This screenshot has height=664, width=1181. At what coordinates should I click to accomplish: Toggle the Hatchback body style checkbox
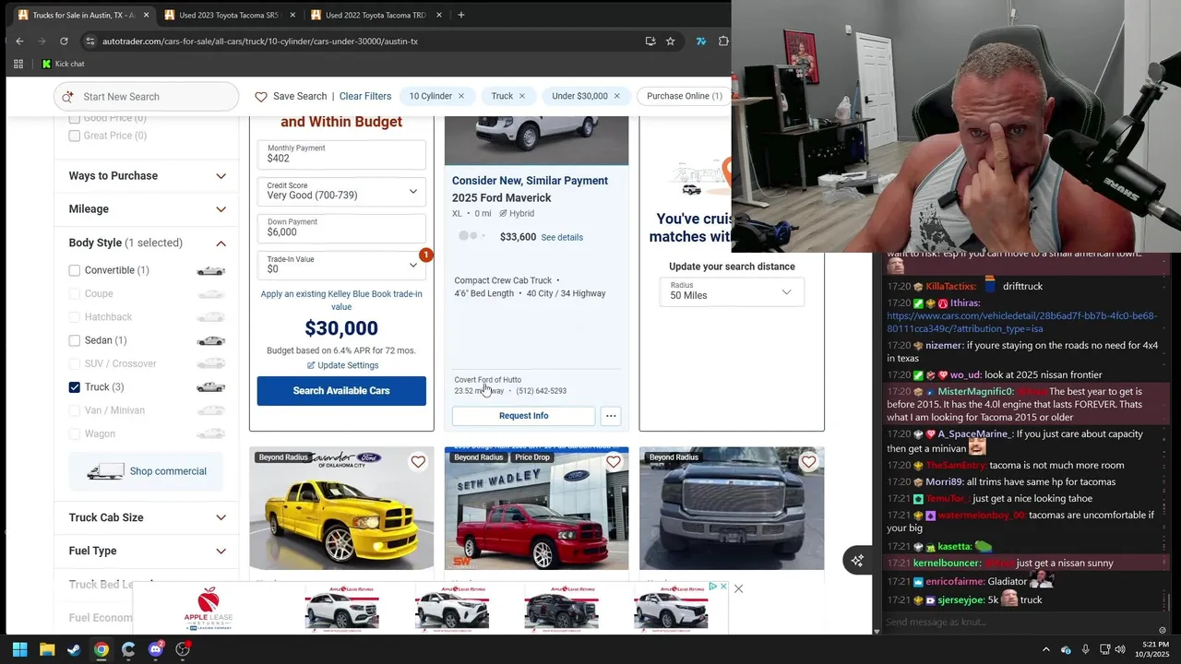point(75,317)
